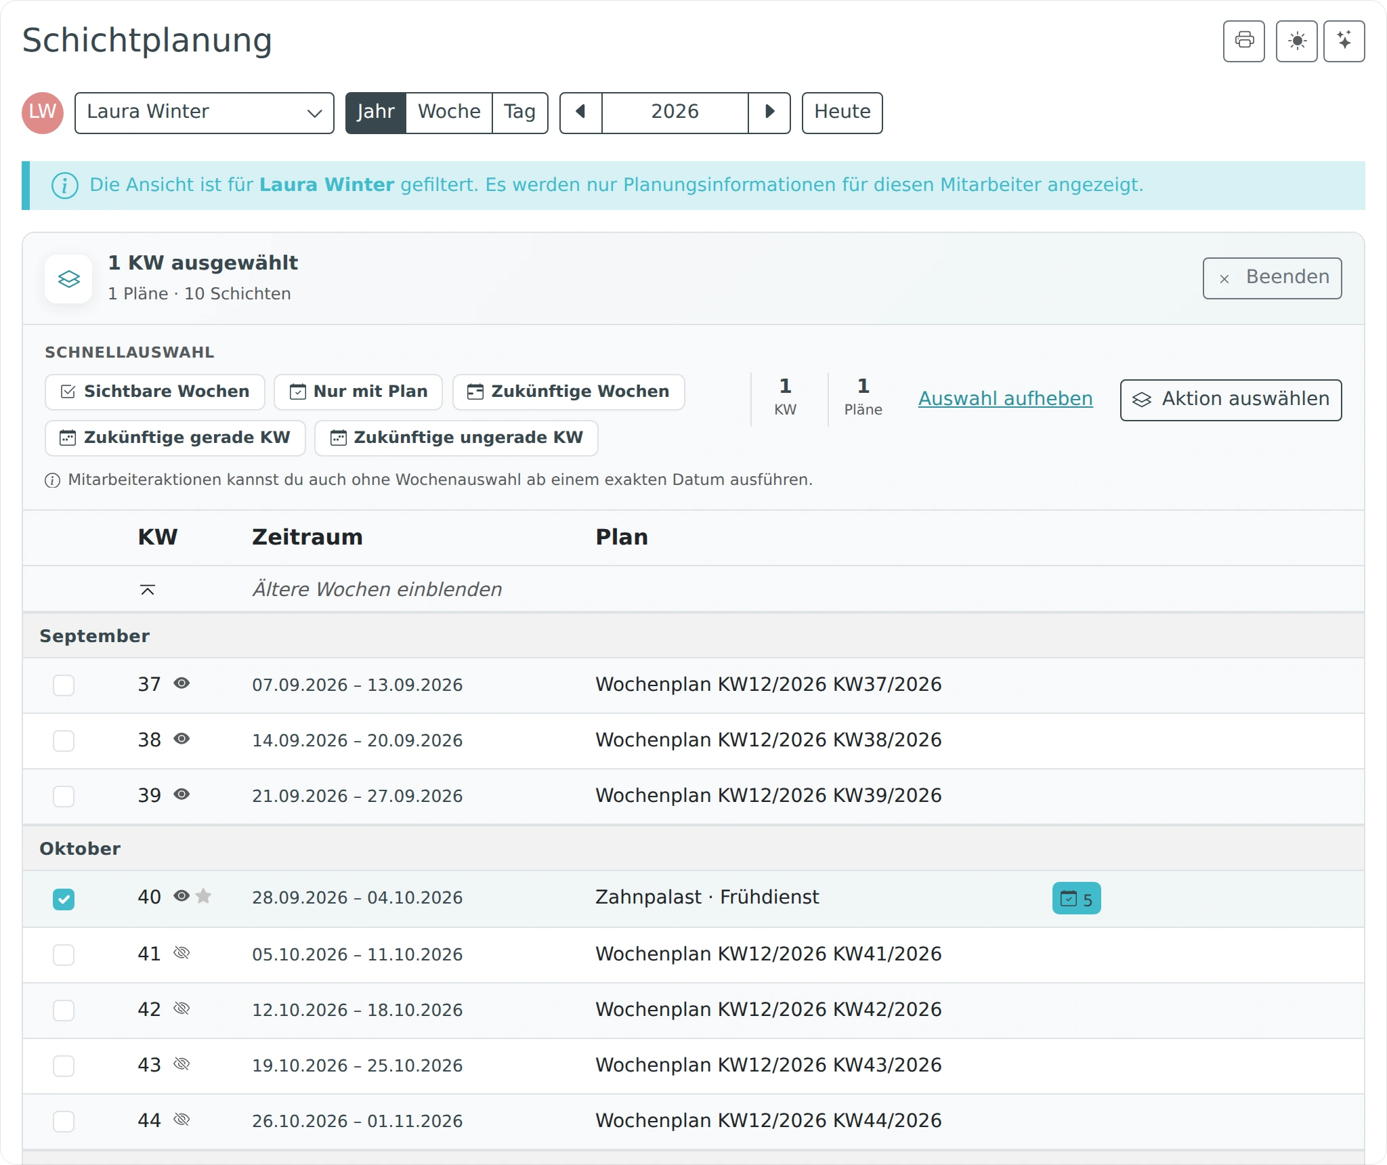Viewport: 1387px width, 1165px height.
Task: Click the sparkle AI icon button
Action: tap(1344, 41)
